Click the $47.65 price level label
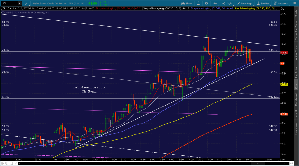Viewport: 299px width, 166px height. point(273,97)
